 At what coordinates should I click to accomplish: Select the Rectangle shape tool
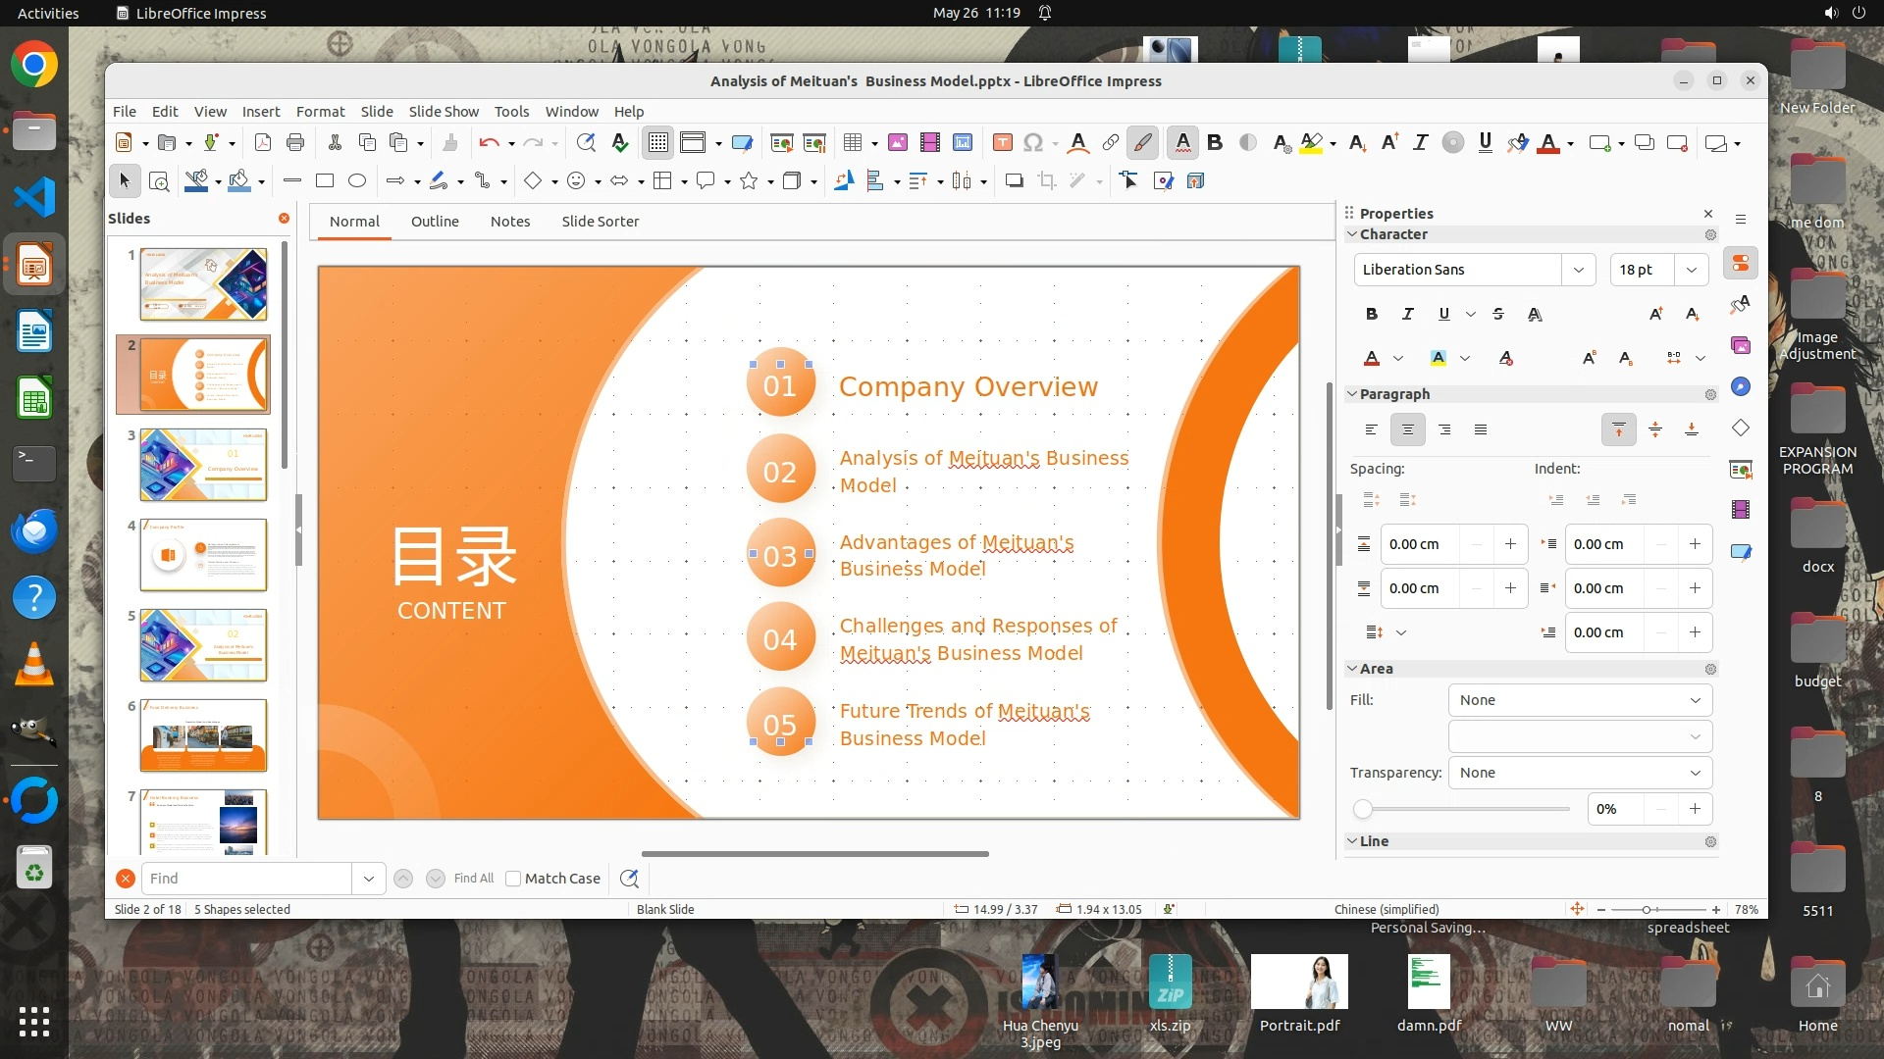325,180
